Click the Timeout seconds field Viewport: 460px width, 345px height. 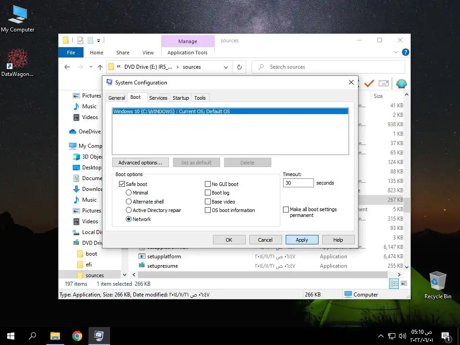pos(298,183)
